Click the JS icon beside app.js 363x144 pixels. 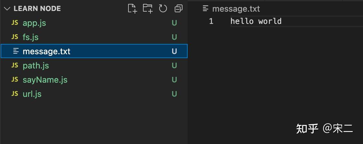click(15, 23)
